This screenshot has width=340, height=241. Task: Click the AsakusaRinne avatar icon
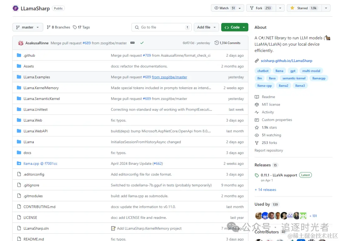(21, 43)
